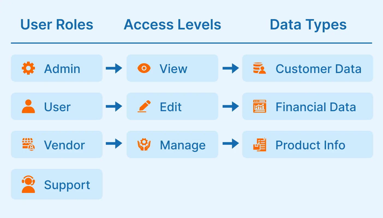Click the gear icon beside Admin
Image resolution: width=383 pixels, height=218 pixels.
(x=28, y=68)
